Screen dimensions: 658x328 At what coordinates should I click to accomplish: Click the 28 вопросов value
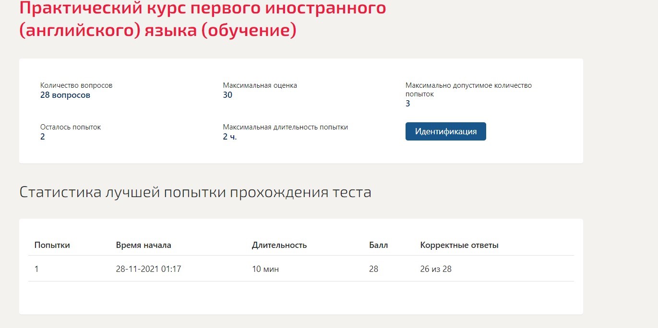pyautogui.click(x=65, y=95)
